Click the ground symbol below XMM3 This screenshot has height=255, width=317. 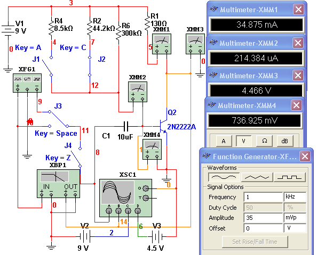[200, 75]
